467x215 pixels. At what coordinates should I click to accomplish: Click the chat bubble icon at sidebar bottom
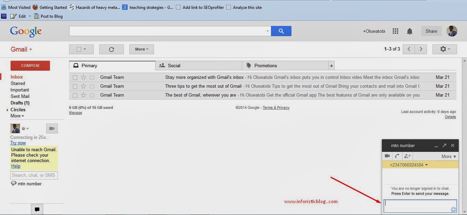tap(37, 210)
